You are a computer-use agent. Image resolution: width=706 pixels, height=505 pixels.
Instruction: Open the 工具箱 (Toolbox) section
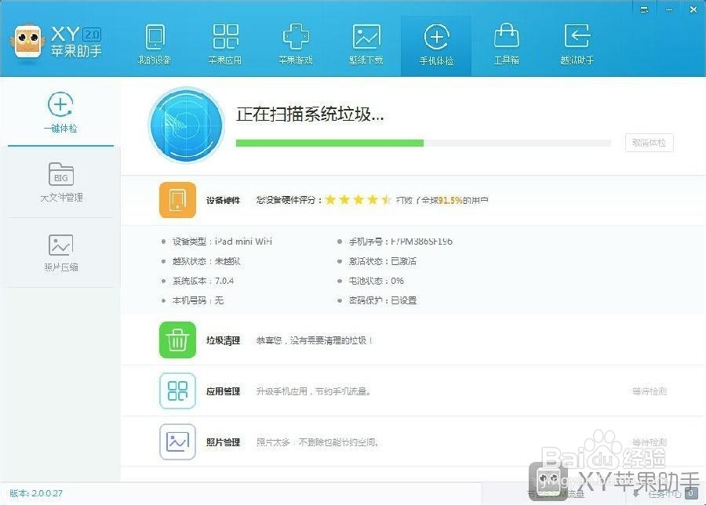pyautogui.click(x=507, y=43)
